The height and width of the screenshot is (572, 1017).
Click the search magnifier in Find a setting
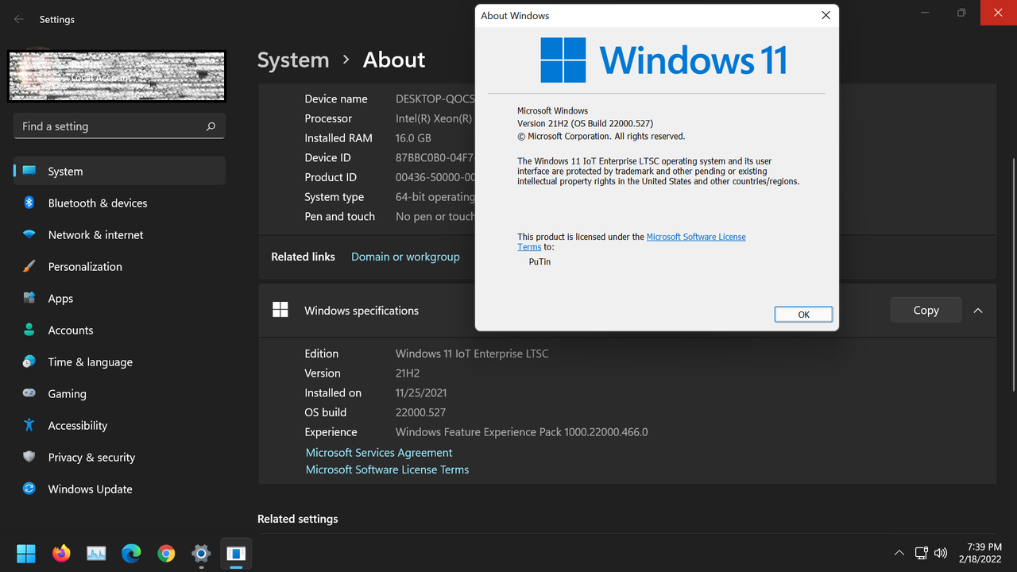[x=211, y=126]
